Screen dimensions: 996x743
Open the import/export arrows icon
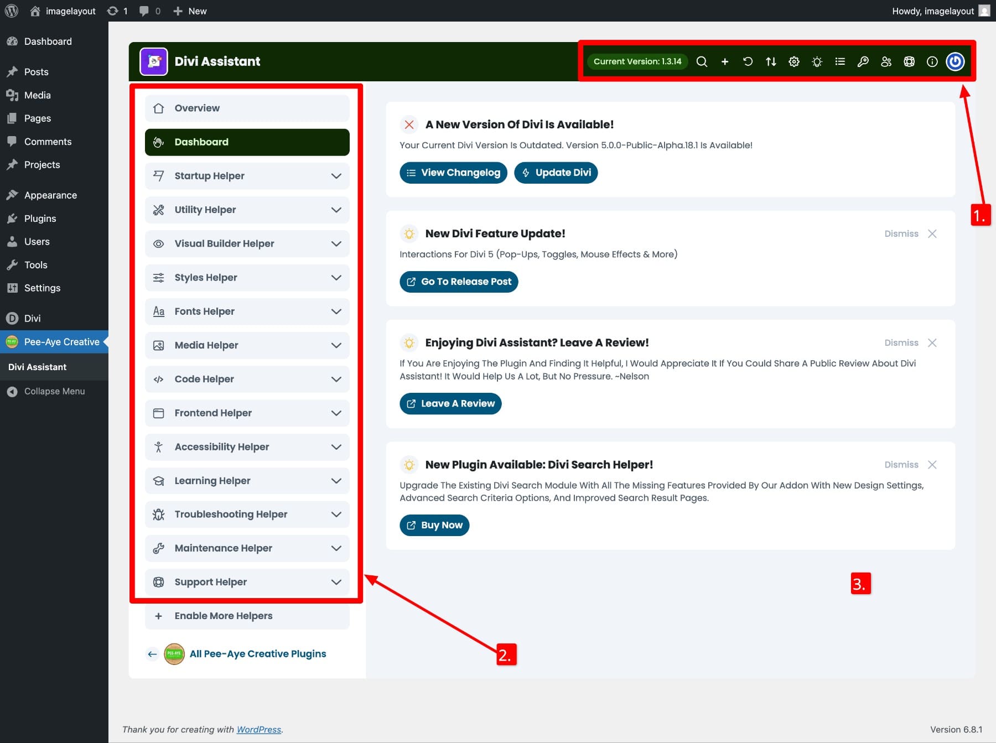click(x=771, y=61)
